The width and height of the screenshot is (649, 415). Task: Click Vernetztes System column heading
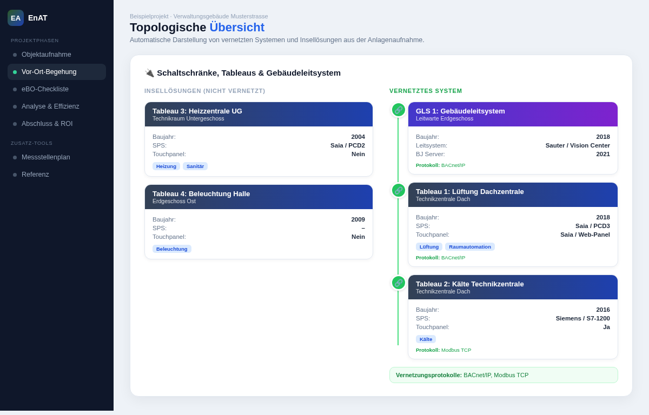click(x=426, y=91)
